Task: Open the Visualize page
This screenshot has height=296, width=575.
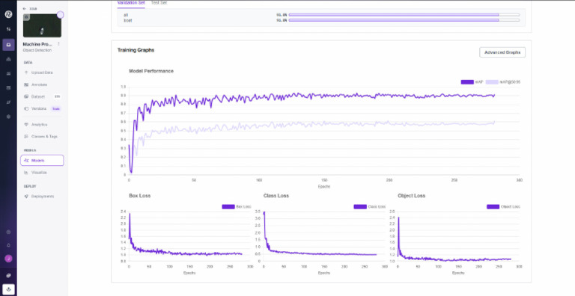Action: click(x=39, y=173)
